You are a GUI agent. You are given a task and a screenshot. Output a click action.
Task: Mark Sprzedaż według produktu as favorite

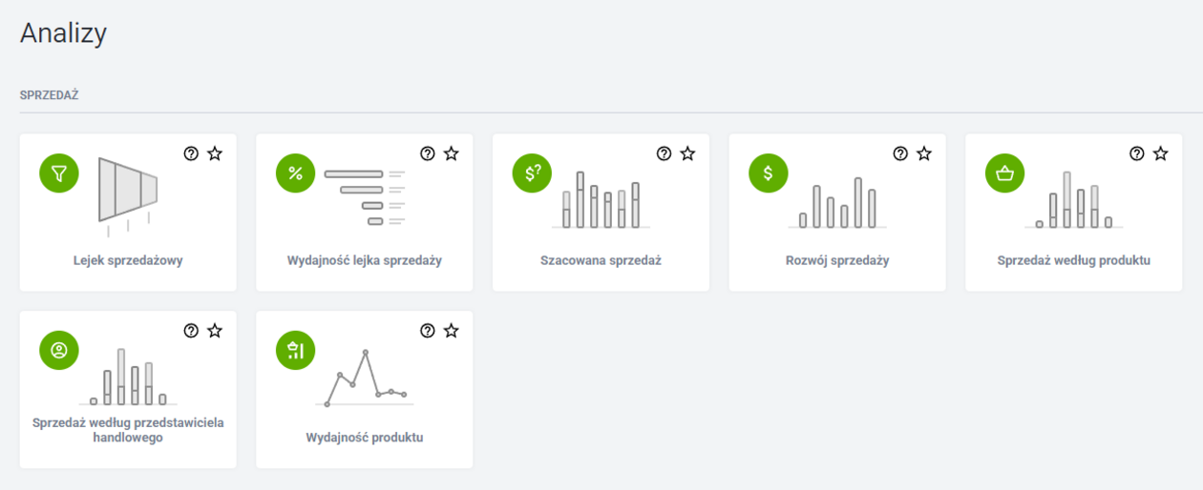click(1160, 153)
